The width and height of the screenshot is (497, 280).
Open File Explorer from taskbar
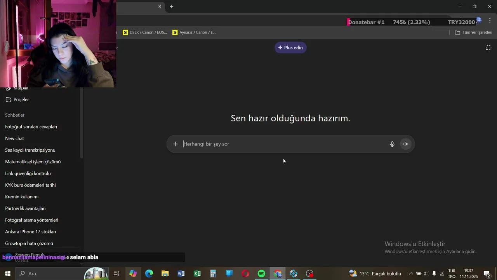(x=165, y=273)
